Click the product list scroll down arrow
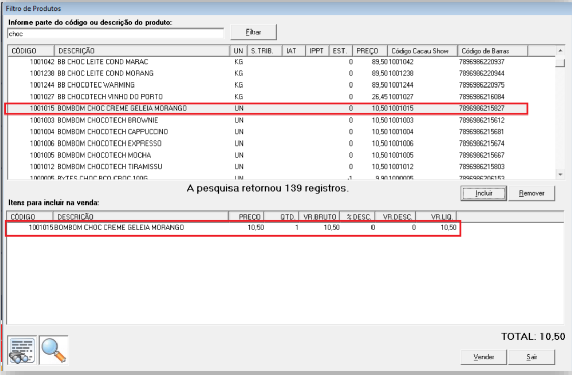This screenshot has height=375, width=572. 560,175
